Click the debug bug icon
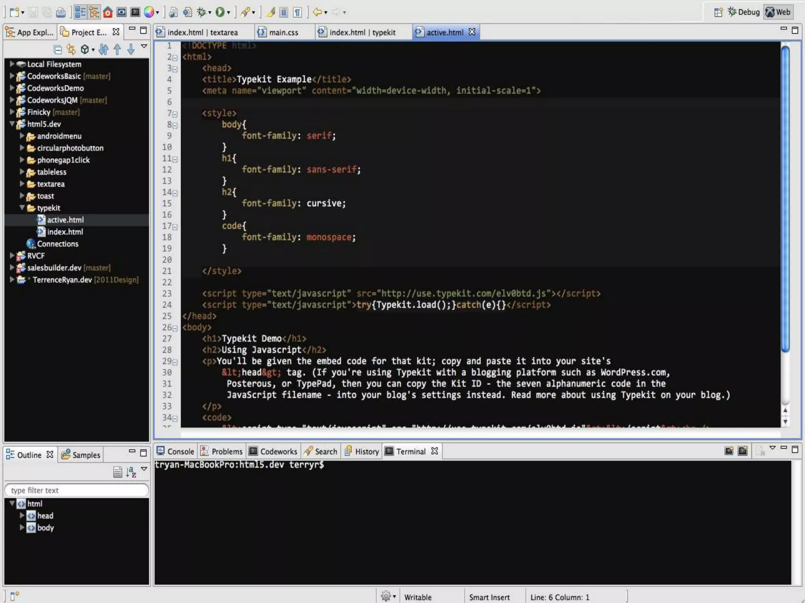 point(202,13)
